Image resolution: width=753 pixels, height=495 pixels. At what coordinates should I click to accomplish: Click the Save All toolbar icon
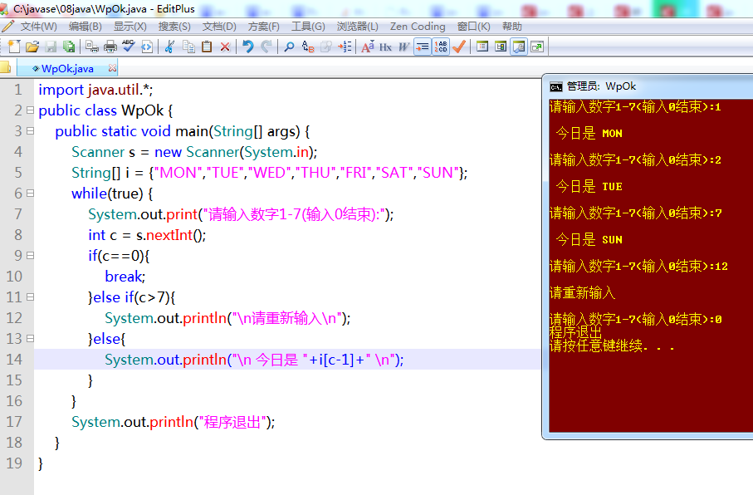click(x=69, y=47)
